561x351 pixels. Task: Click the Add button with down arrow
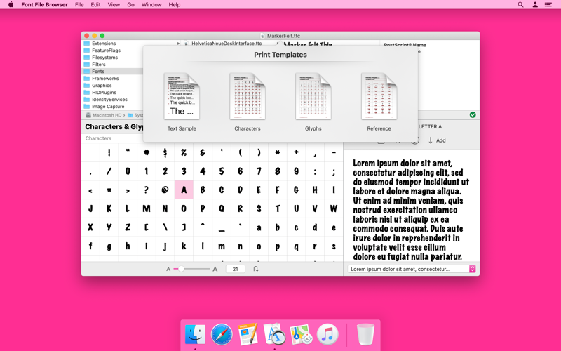coord(437,140)
